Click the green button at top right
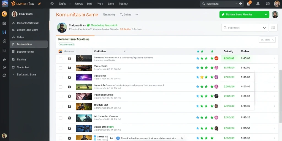 (244, 15)
